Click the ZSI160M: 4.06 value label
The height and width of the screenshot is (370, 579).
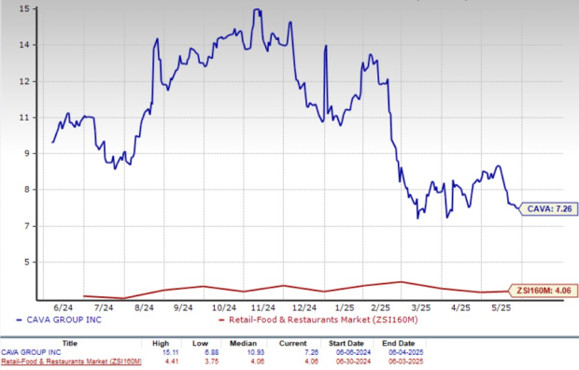pos(544,291)
